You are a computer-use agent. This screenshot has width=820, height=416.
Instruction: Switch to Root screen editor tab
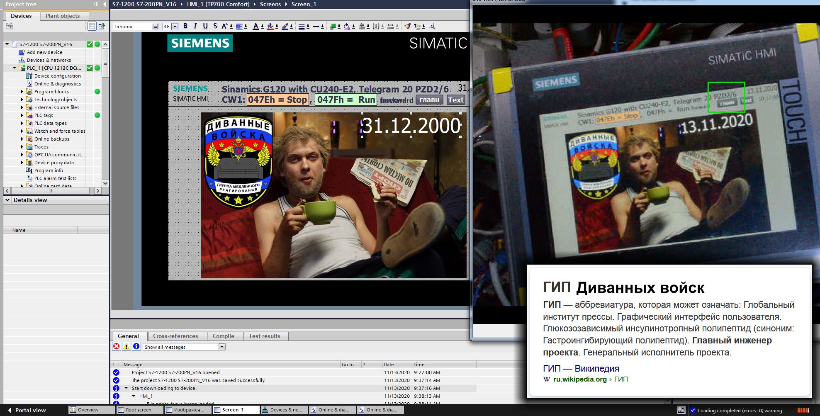pos(140,410)
